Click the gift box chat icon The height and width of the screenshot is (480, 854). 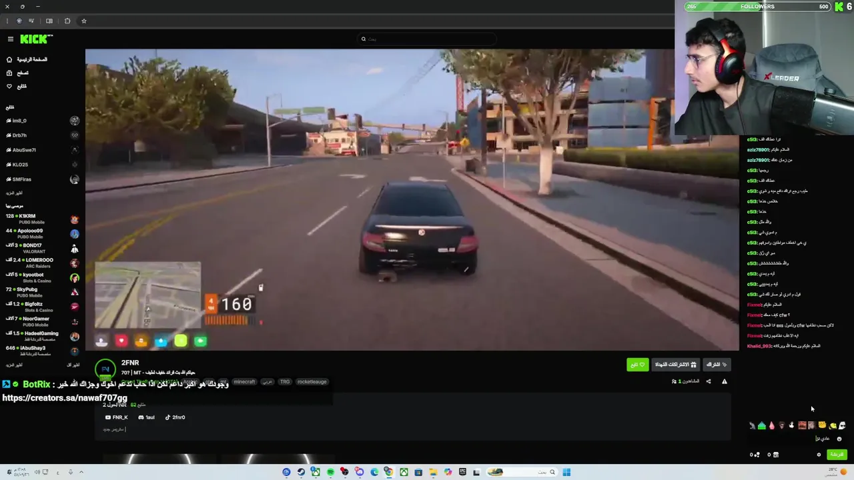[775, 455]
